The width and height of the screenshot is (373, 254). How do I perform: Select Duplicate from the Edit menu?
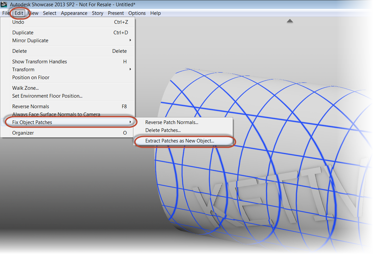(23, 32)
